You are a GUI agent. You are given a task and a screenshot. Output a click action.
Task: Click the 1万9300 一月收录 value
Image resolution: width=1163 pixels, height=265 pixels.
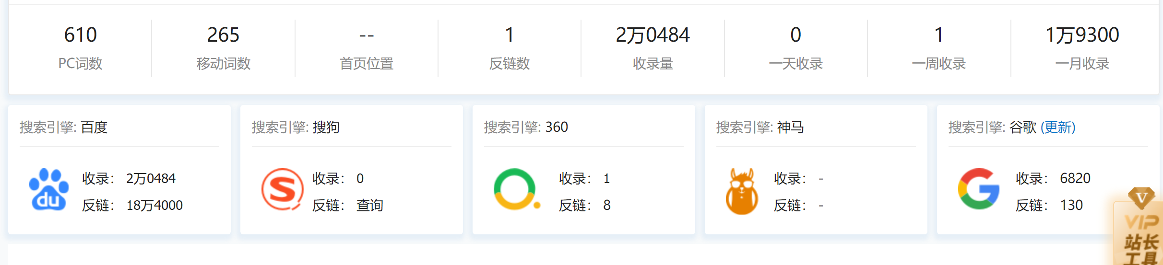pyautogui.click(x=1082, y=35)
